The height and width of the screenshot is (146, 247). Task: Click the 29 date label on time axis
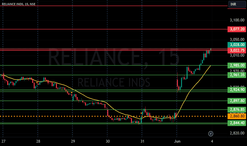(x=73, y=141)
